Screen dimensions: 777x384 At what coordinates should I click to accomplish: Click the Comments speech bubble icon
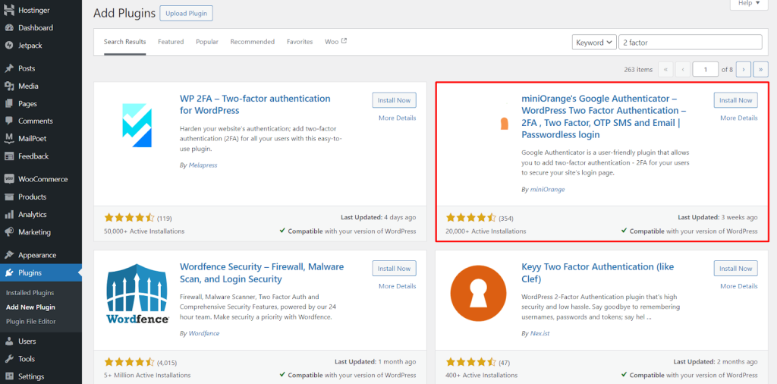[9, 121]
